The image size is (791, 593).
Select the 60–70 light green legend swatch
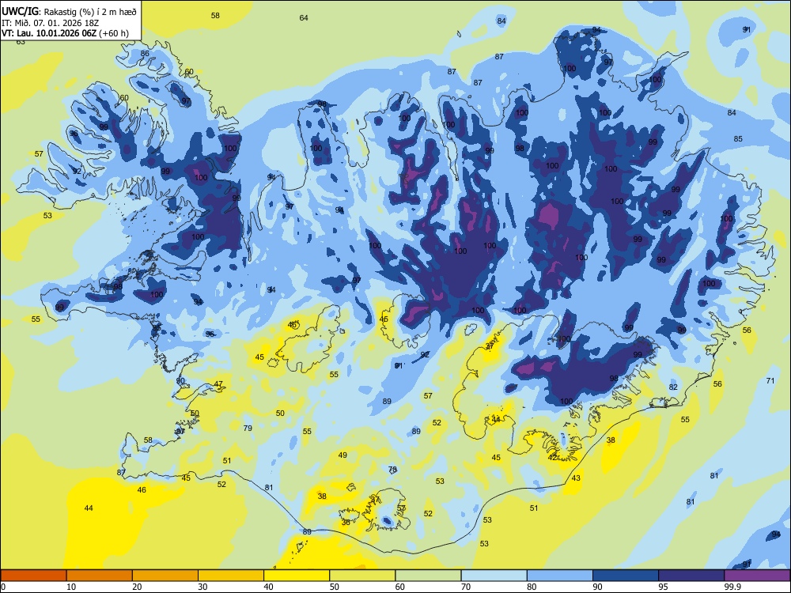coord(428,576)
